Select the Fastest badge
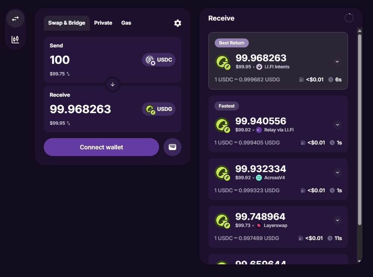 tap(227, 106)
